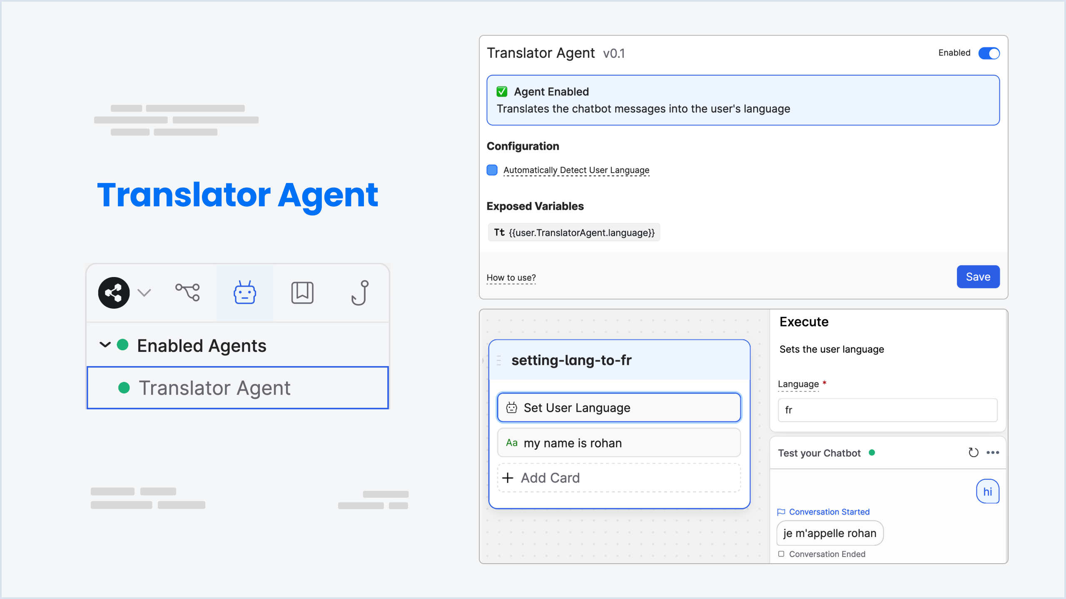Image resolution: width=1066 pixels, height=599 pixels.
Task: Toggle the Enabled switch on Translator Agent
Action: point(988,53)
